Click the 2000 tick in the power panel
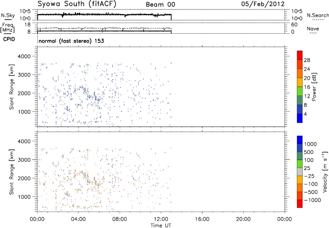The image size is (329, 228). click(x=24, y=93)
